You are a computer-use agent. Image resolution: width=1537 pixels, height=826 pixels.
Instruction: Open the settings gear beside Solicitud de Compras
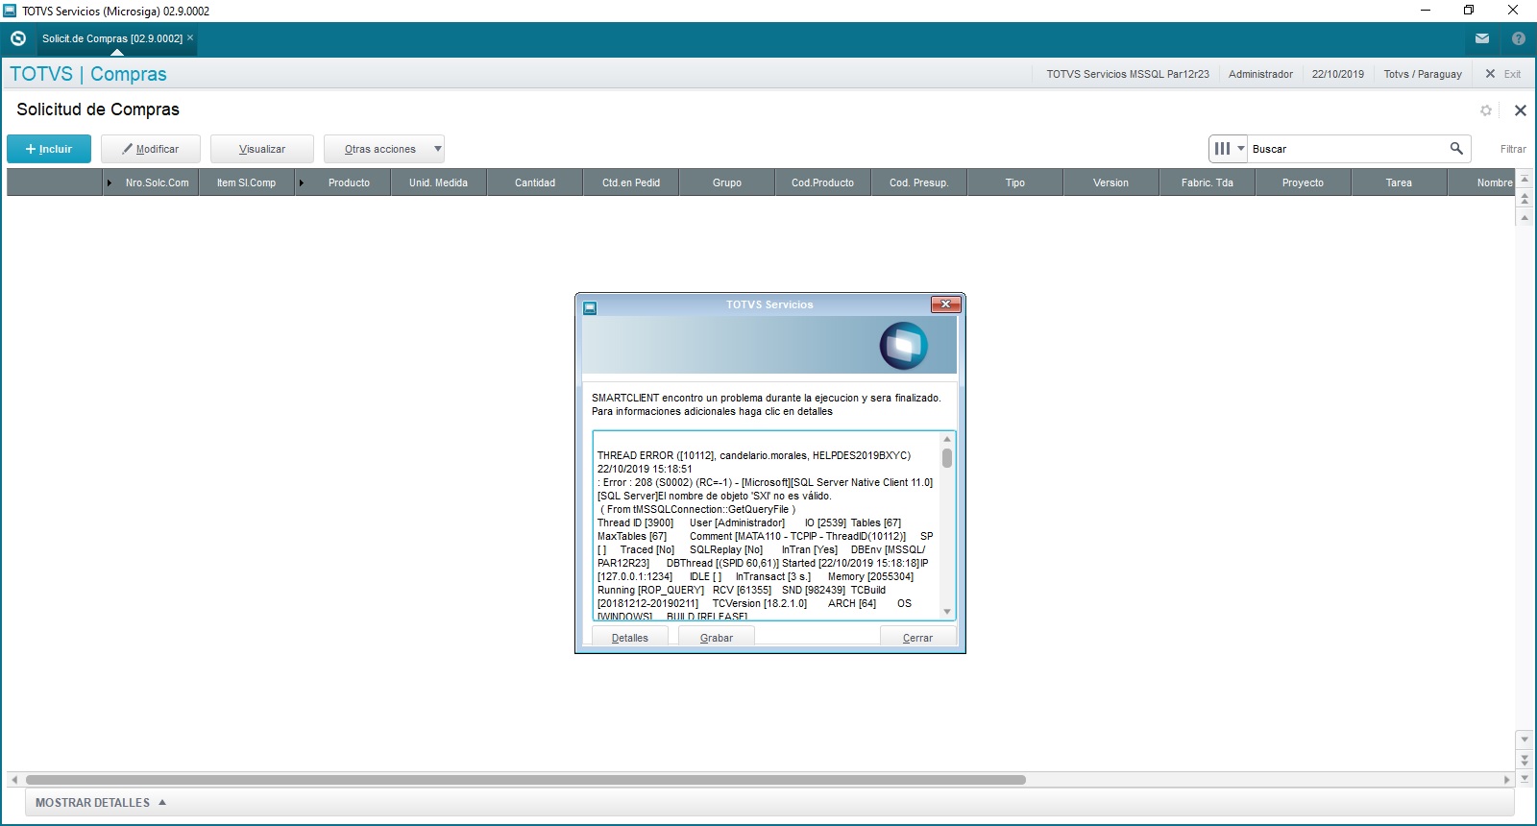1486,110
